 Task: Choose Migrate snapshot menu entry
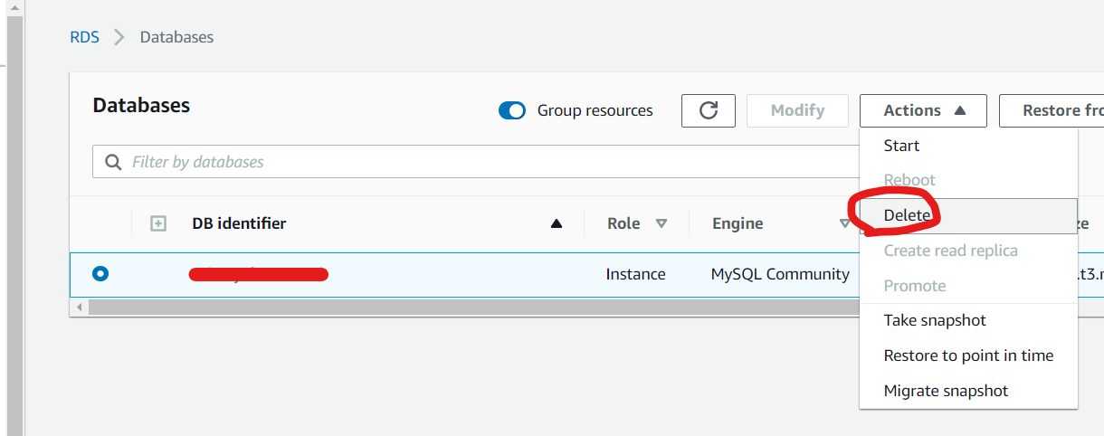point(968,391)
